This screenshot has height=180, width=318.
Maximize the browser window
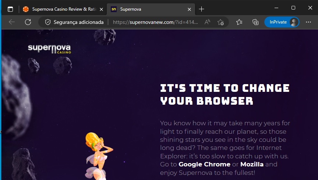click(293, 8)
